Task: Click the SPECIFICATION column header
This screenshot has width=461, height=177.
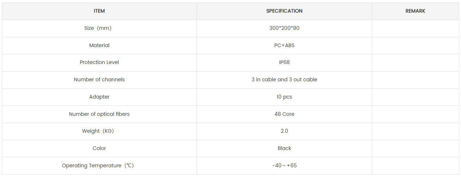Action: click(x=284, y=11)
